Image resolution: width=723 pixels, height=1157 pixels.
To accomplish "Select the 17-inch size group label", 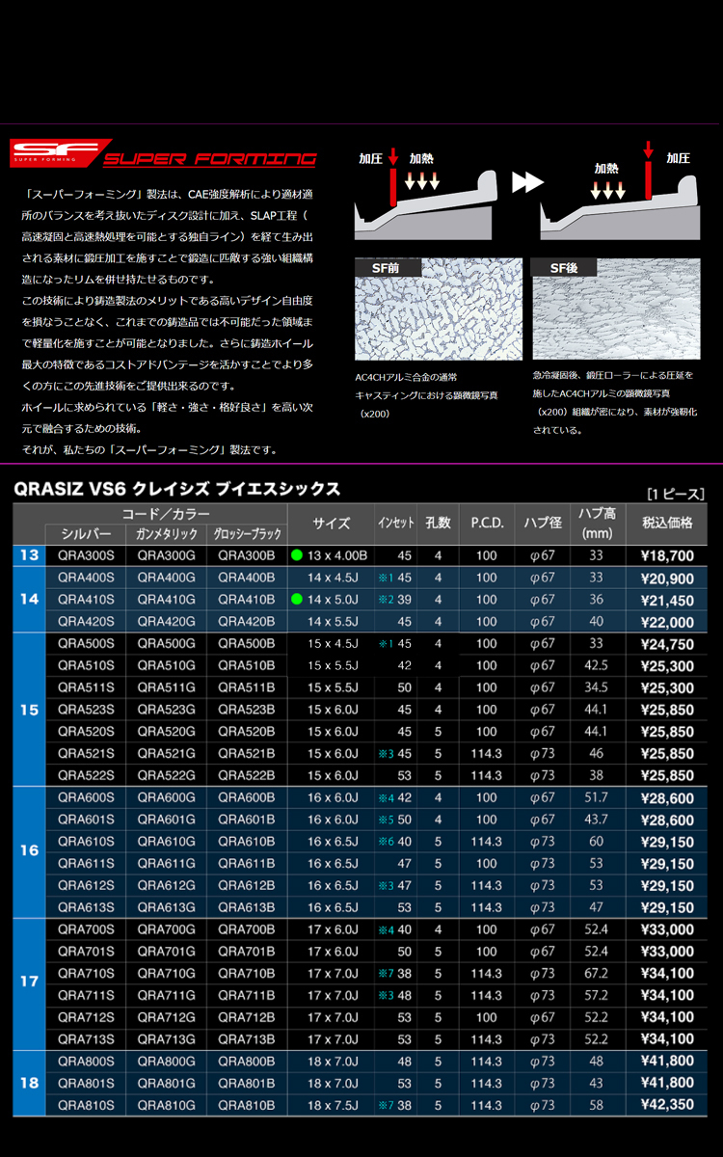I will click(29, 983).
